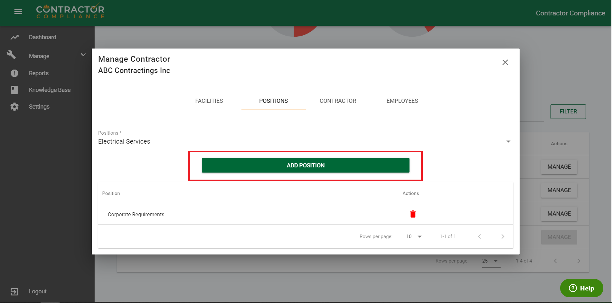Close the Manage Contractor dialog

[x=505, y=62]
